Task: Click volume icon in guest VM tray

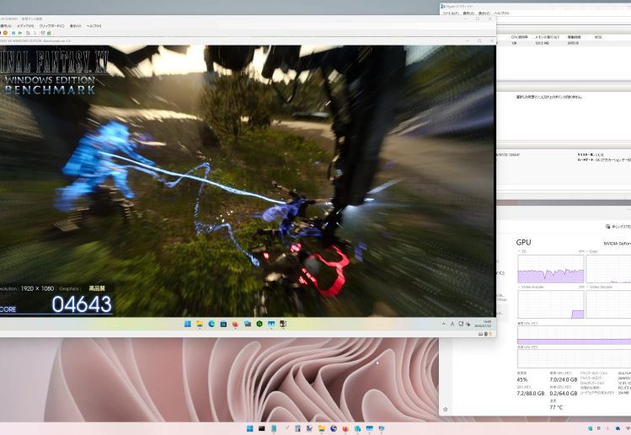Action: pyautogui.click(x=468, y=324)
